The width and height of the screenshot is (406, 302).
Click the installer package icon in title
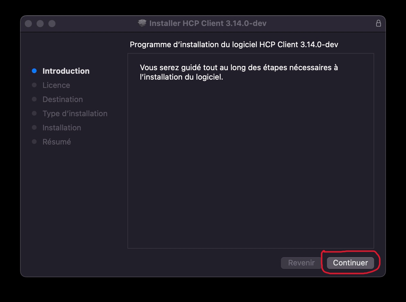tap(142, 23)
